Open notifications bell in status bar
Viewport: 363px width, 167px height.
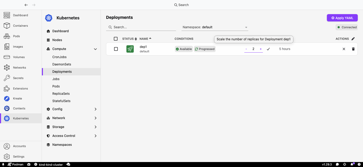(352, 164)
